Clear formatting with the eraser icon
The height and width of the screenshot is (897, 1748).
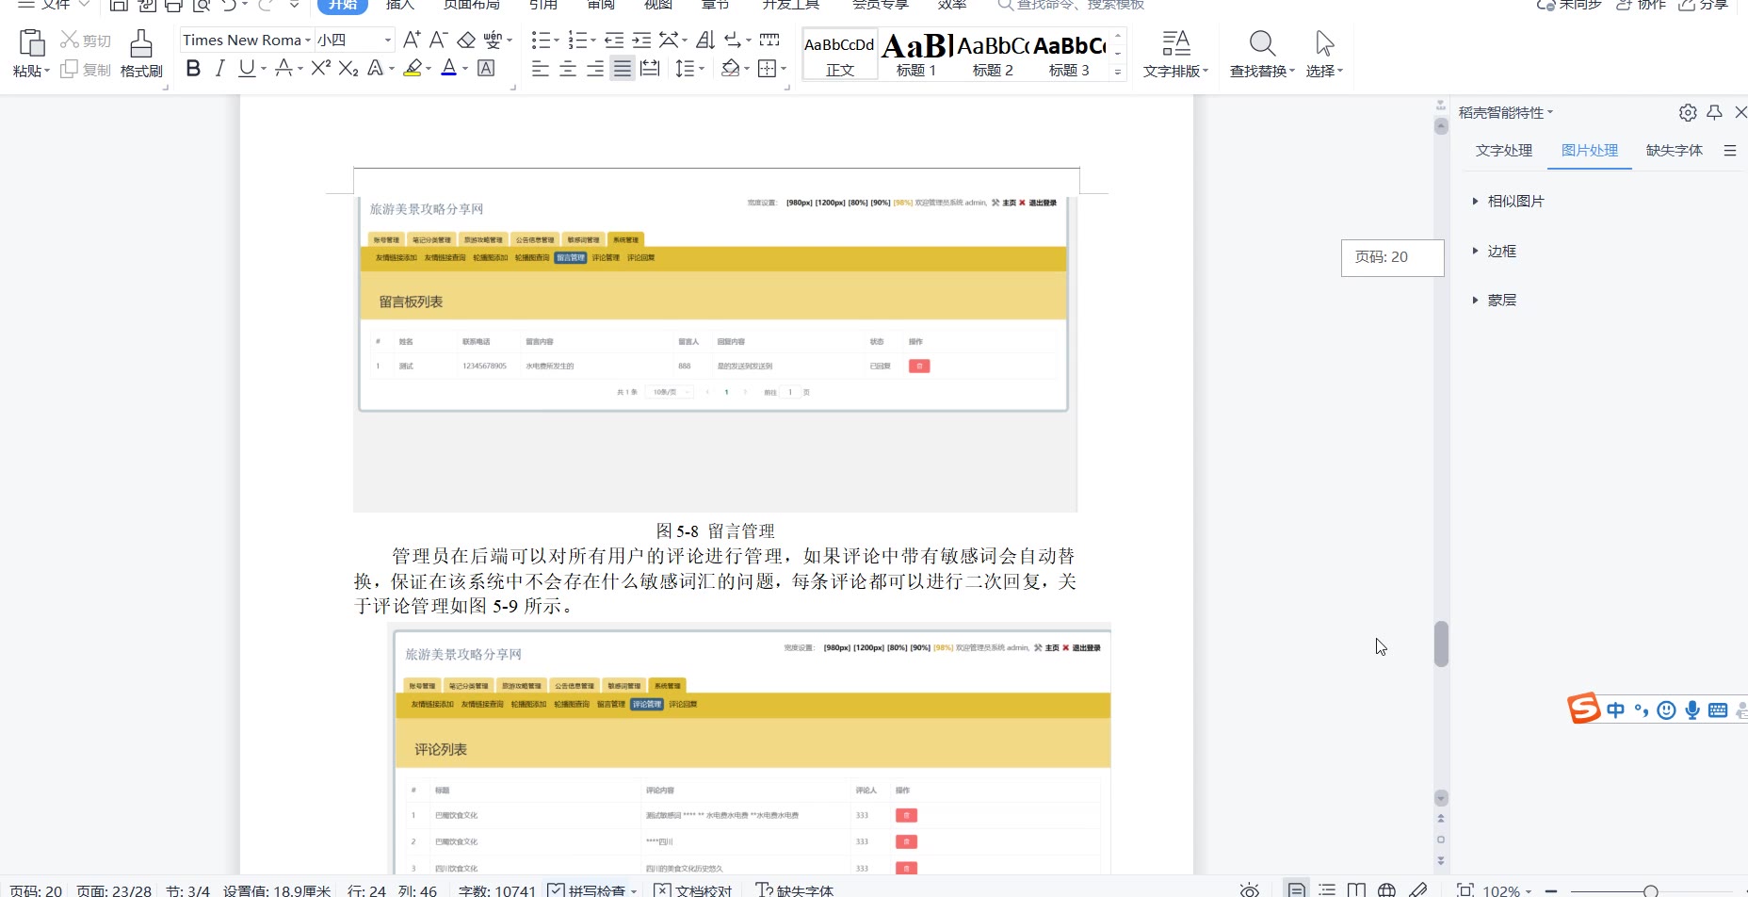click(x=466, y=40)
